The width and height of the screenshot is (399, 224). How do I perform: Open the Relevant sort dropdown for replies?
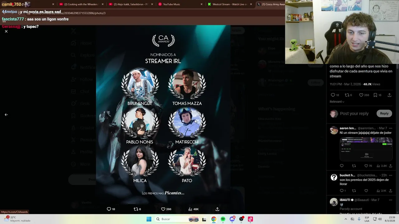click(x=337, y=102)
